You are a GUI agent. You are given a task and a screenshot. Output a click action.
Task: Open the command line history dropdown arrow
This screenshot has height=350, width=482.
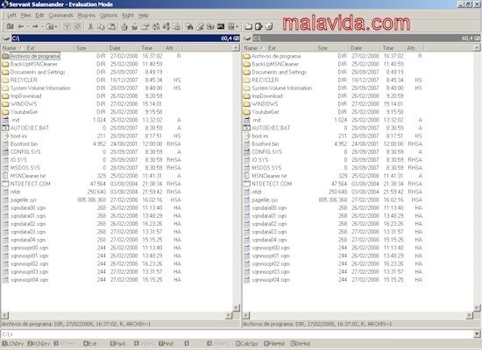(477, 333)
